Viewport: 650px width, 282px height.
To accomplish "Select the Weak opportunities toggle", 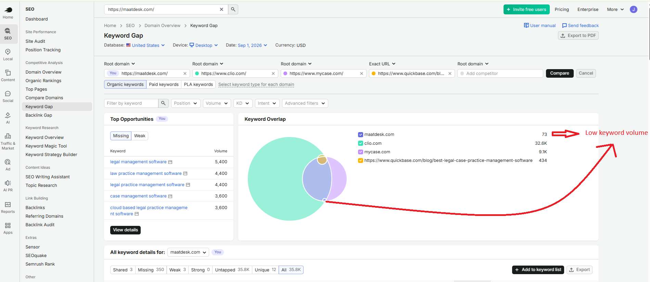I will (x=140, y=136).
